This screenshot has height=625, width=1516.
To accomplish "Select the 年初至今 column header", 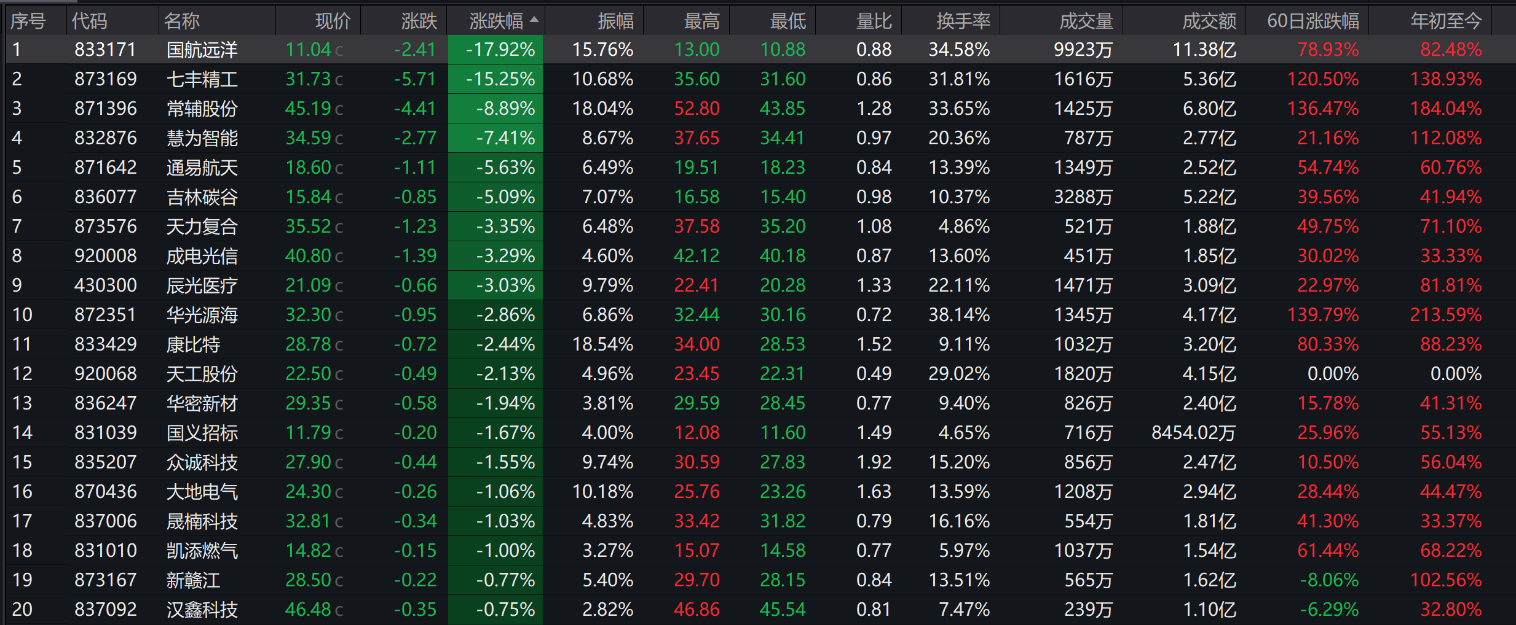I will click(x=1446, y=21).
